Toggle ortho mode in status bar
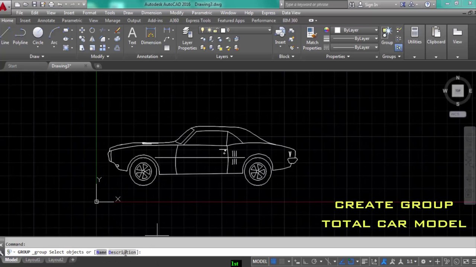Viewport: 476px width, 267px height. [305, 261]
